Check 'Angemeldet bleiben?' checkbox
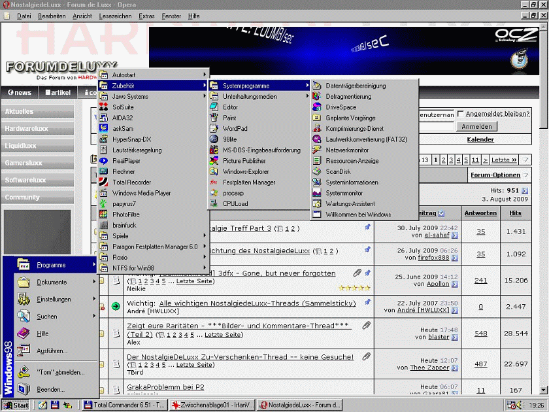The image size is (549, 412). click(460, 114)
